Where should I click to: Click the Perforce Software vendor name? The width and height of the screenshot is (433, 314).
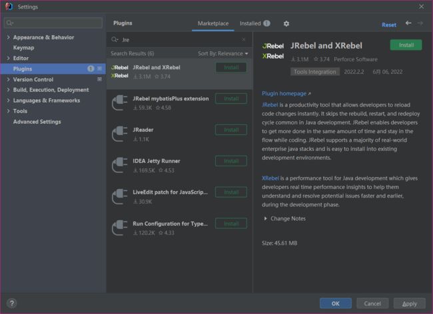[356, 59]
